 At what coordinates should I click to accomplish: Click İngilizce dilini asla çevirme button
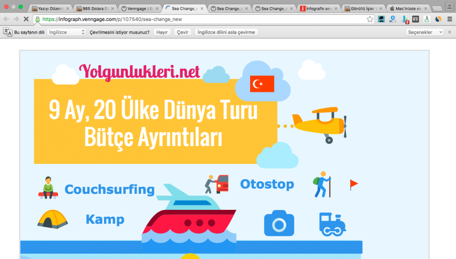pyautogui.click(x=226, y=32)
